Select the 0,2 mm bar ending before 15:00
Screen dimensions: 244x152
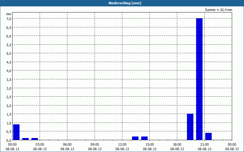144,138
